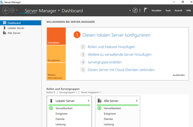The image size is (193, 127).
Task: Click orange step 1 circle
Action: (77, 35)
